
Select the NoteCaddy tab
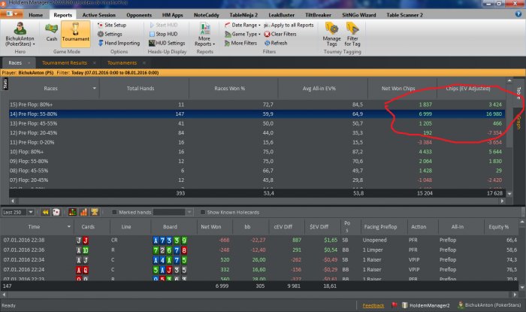point(207,15)
